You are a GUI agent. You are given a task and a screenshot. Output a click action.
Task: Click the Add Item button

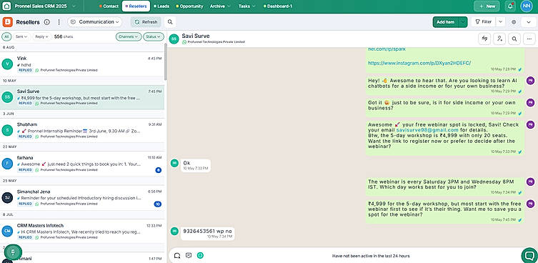445,22
